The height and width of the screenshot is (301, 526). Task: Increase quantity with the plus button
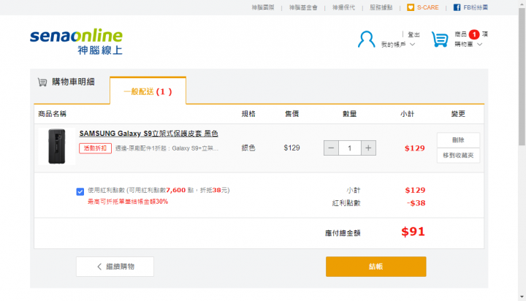point(368,148)
